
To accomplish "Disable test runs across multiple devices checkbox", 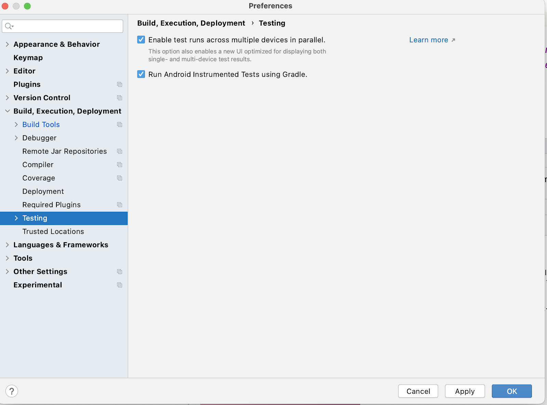I will [141, 40].
